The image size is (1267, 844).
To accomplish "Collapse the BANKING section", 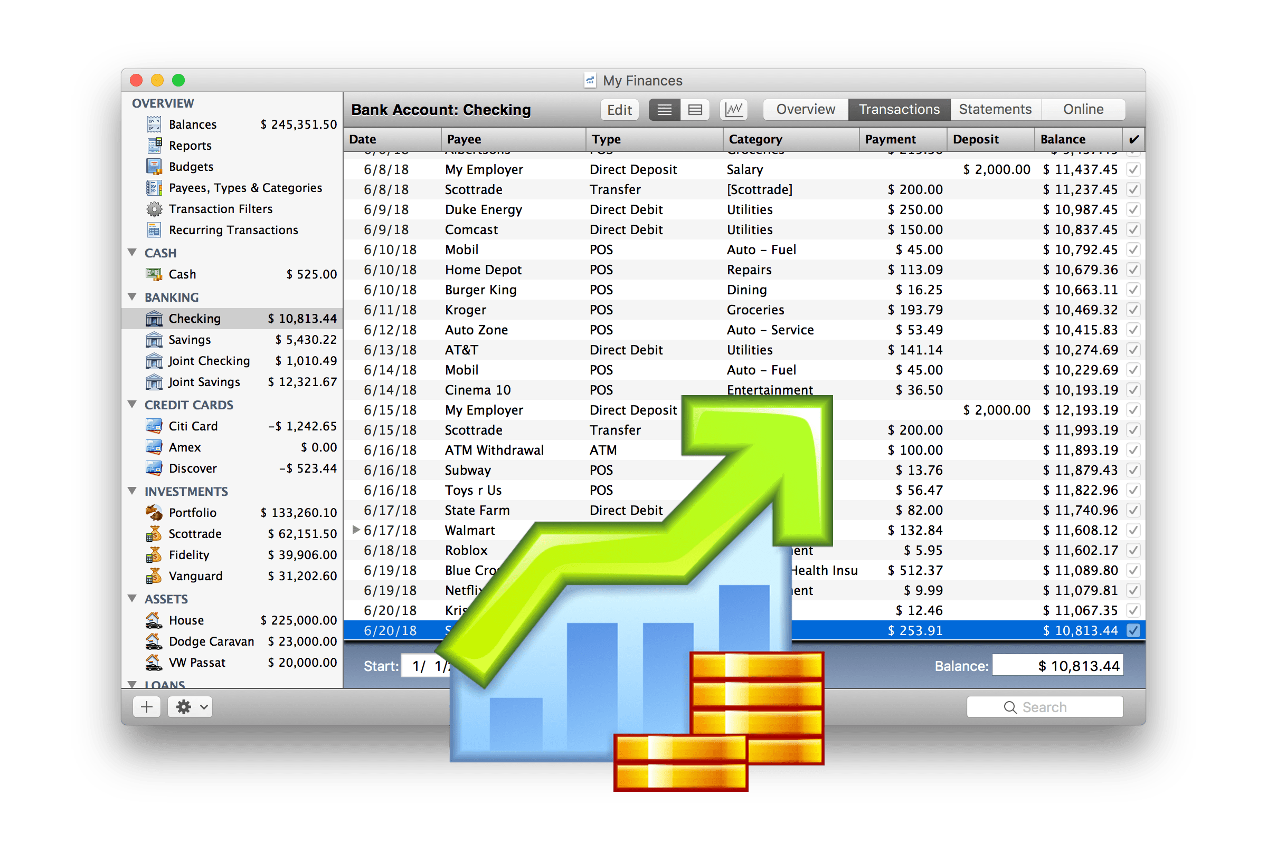I will click(x=133, y=296).
